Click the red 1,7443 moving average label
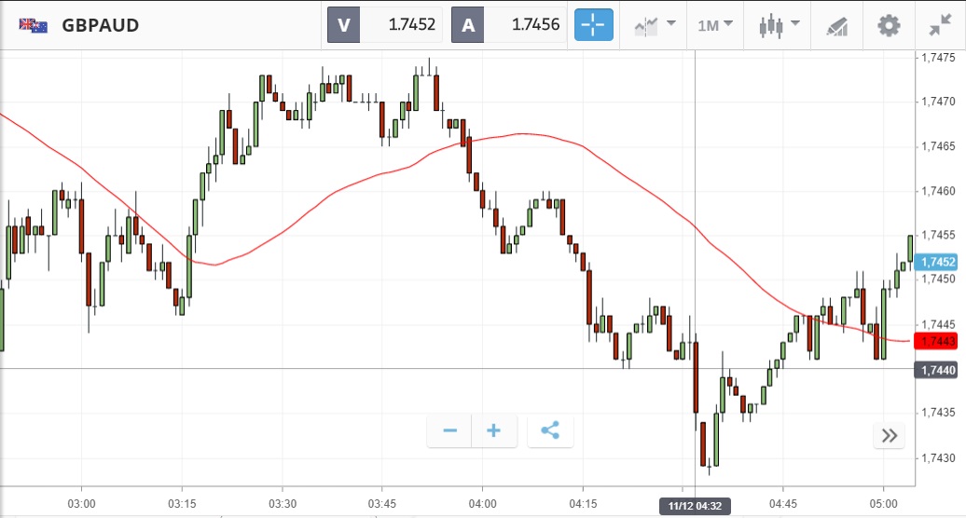 [937, 341]
